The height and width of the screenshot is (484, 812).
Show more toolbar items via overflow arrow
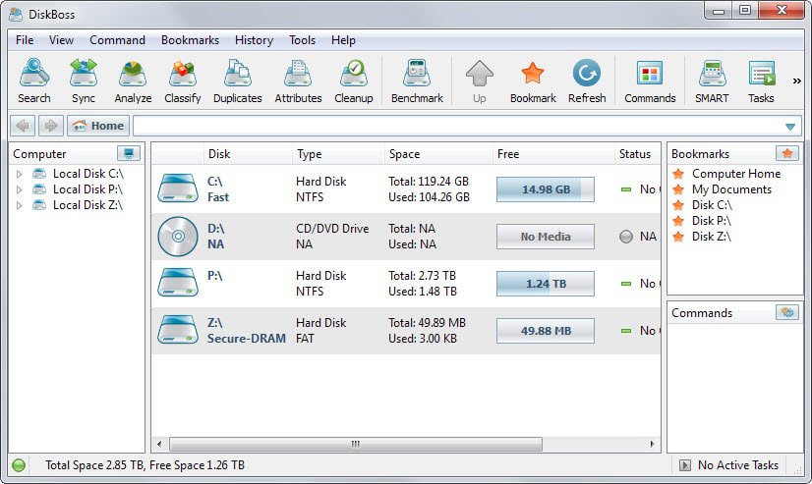click(796, 81)
